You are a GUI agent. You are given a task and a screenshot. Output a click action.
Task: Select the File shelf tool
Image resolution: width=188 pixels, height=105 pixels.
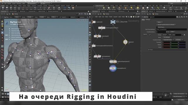(x=73, y=8)
